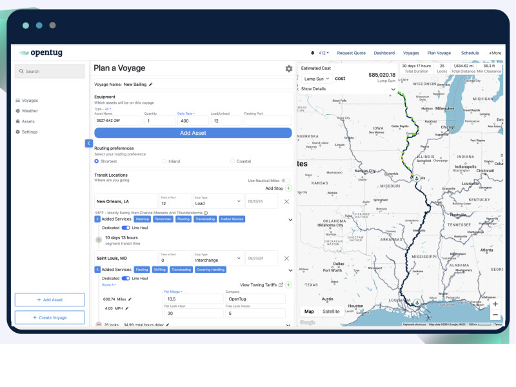Expand Show Details of estimated cost
The image size is (516, 387).
pyautogui.click(x=348, y=89)
